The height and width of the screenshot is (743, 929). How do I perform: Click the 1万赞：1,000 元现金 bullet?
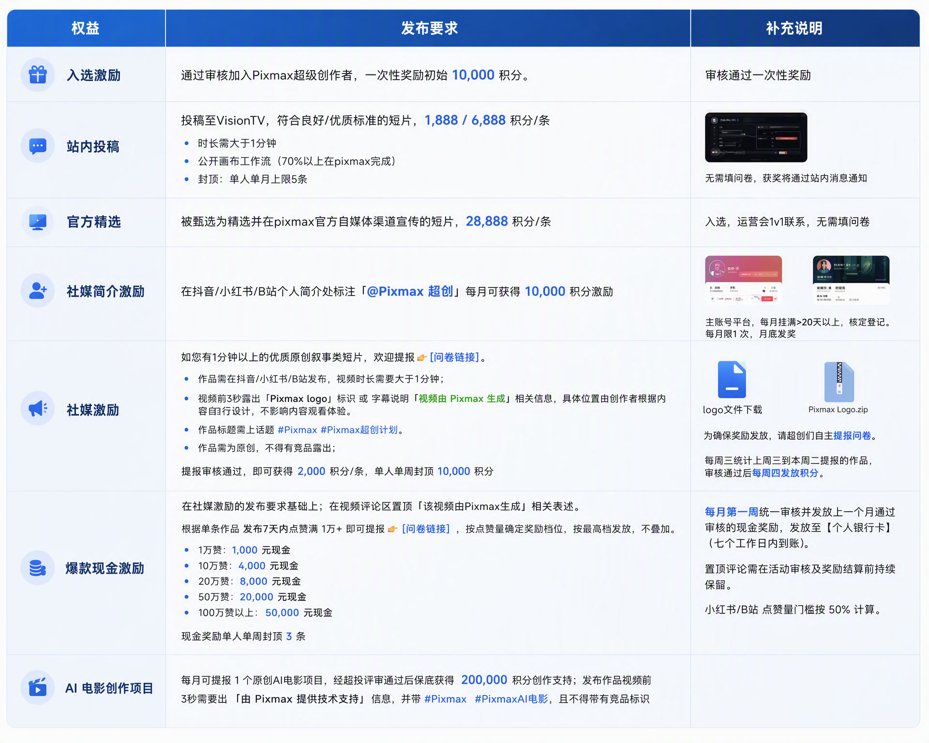pyautogui.click(x=244, y=550)
